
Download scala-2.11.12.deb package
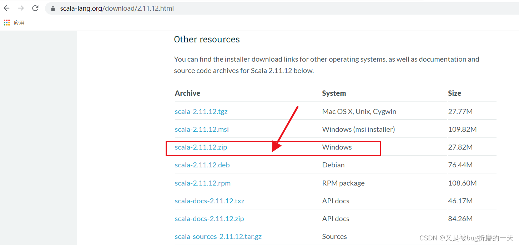coord(202,165)
